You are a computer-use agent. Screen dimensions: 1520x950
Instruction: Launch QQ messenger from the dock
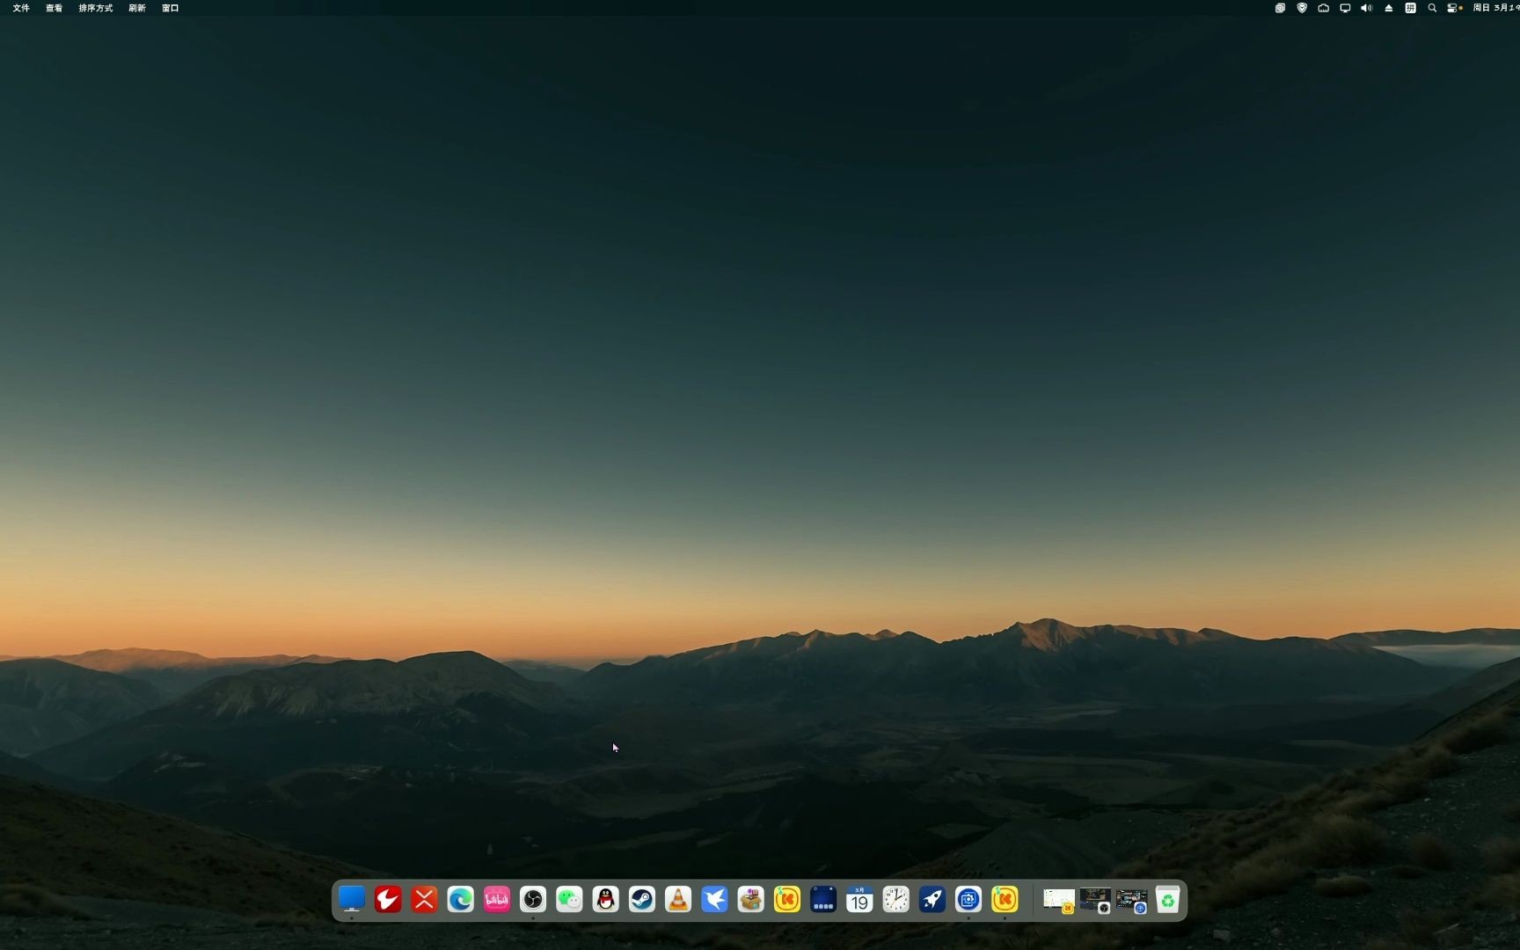coord(605,900)
